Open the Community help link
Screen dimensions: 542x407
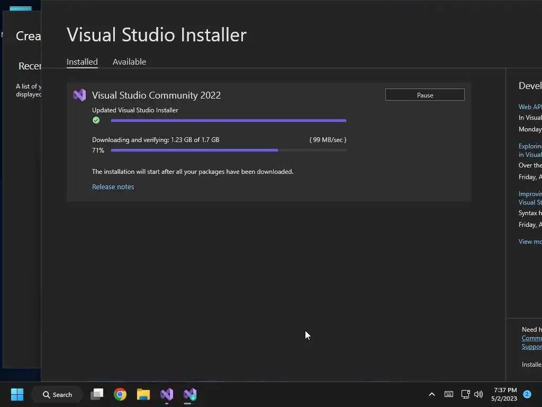point(531,338)
